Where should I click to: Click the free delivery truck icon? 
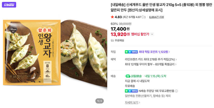pos(112,40)
